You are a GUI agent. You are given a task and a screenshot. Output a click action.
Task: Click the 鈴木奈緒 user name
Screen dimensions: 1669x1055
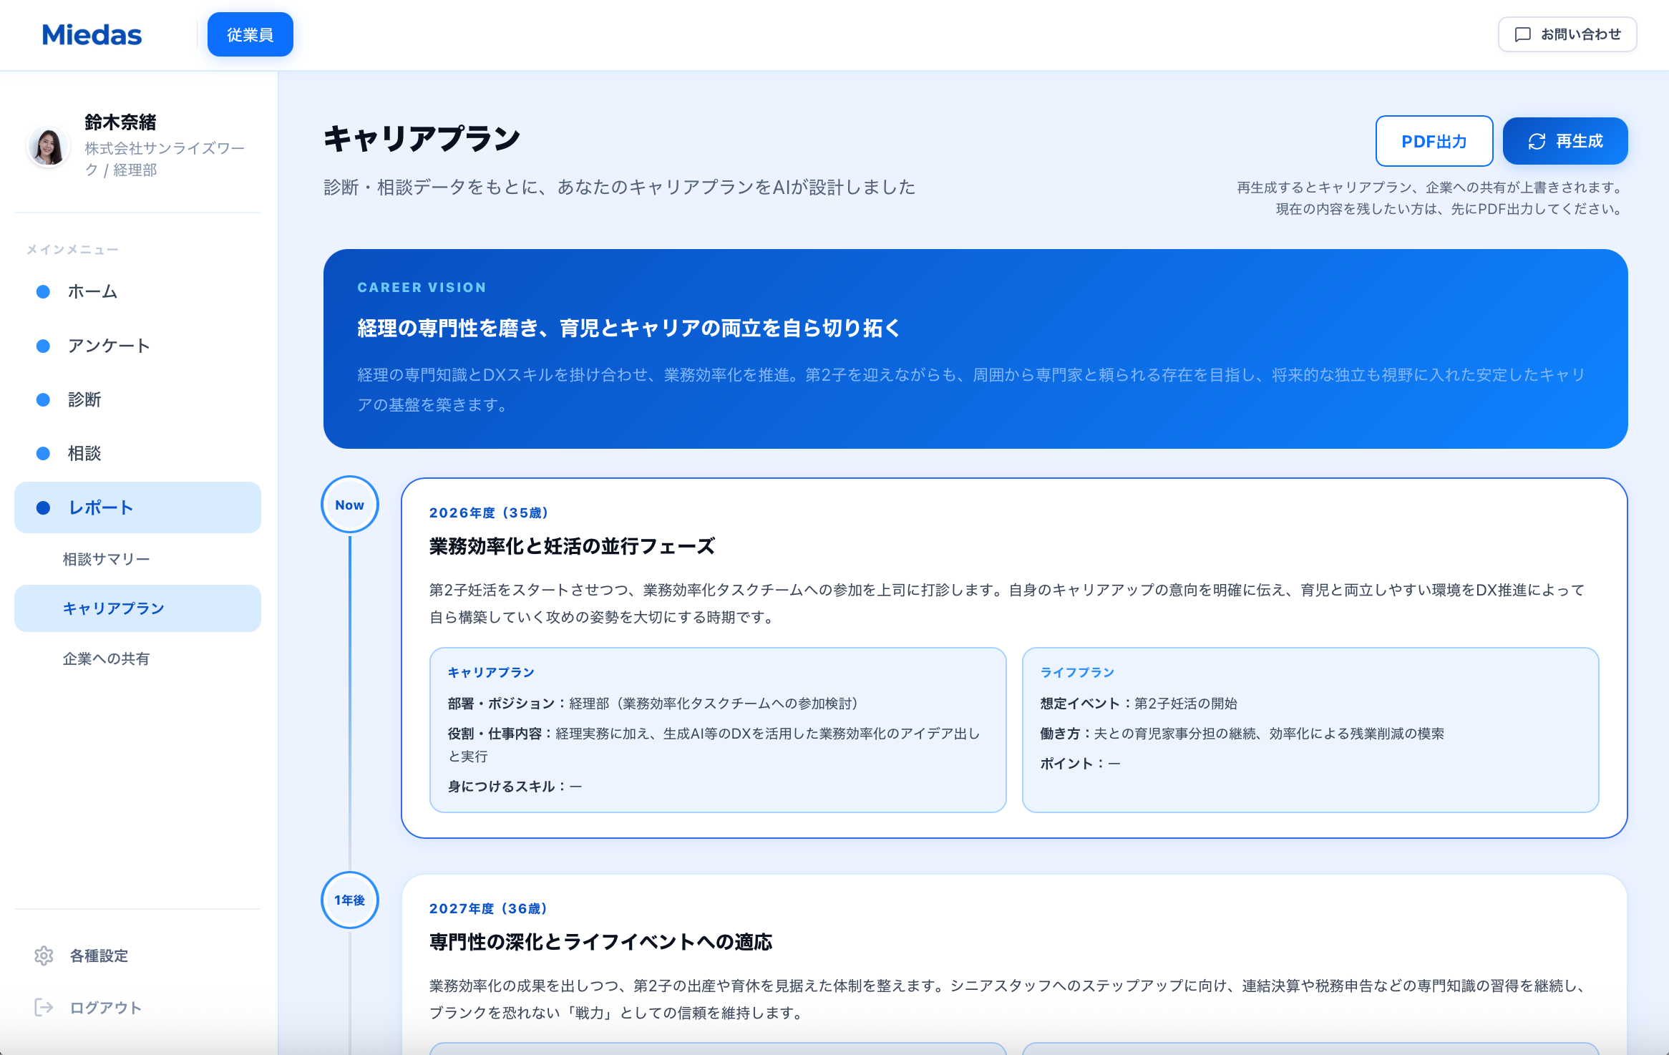tap(120, 122)
